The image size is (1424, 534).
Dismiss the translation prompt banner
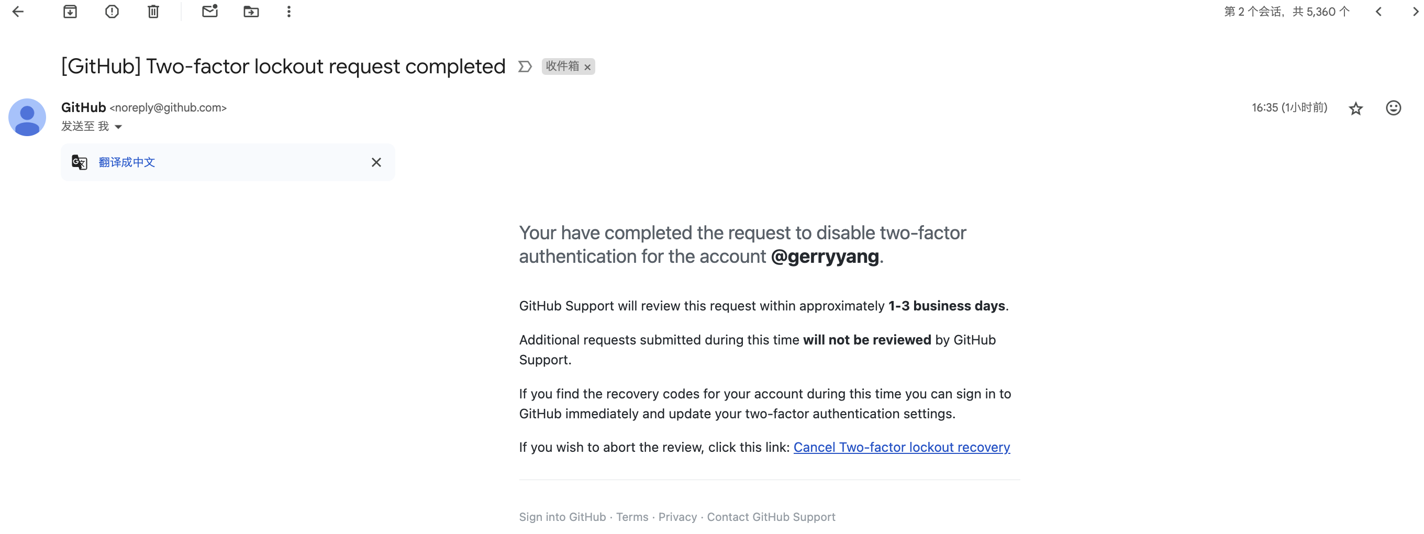click(x=376, y=162)
